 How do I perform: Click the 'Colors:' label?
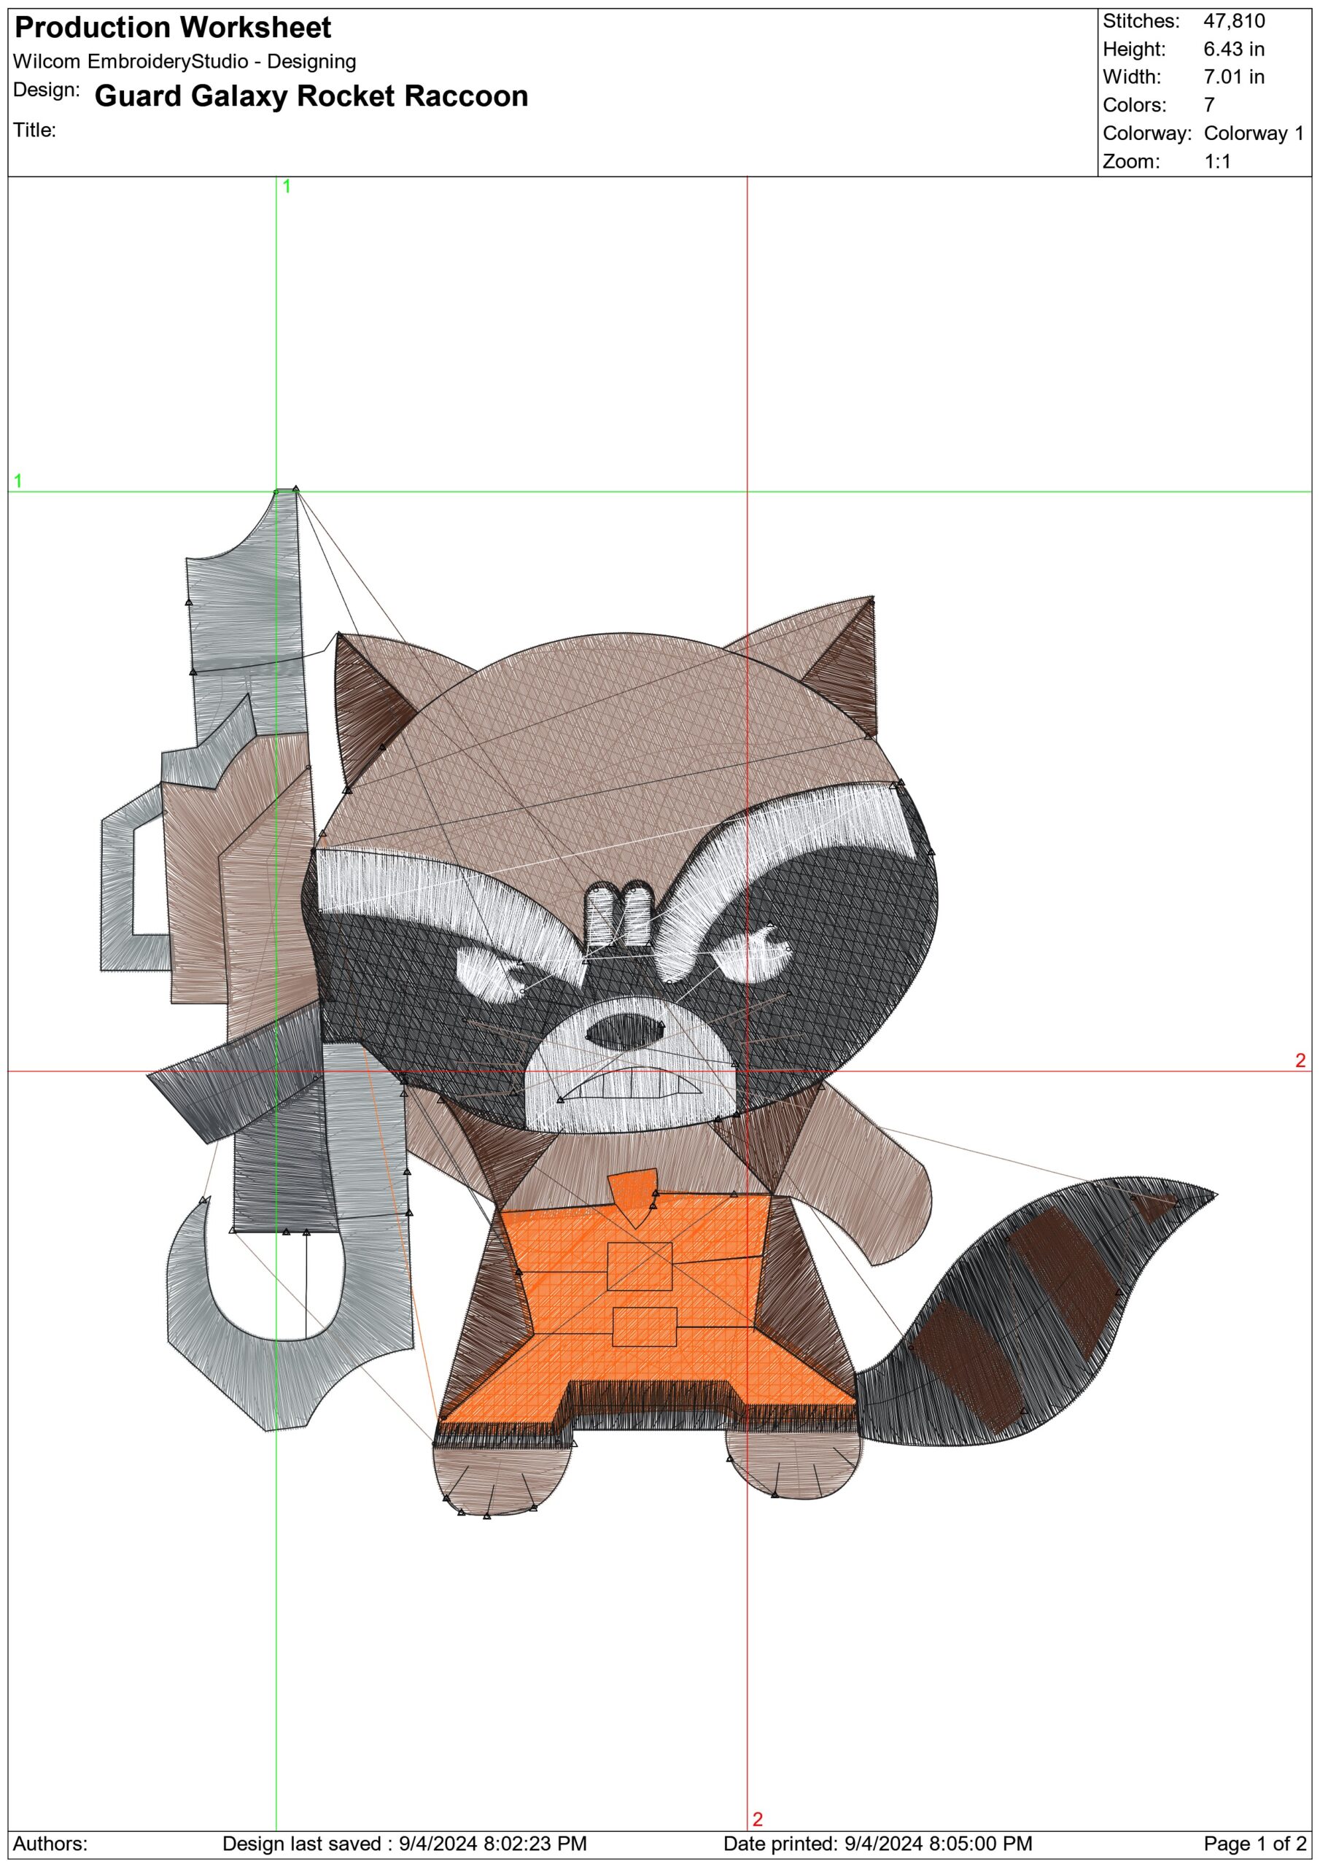1135,105
